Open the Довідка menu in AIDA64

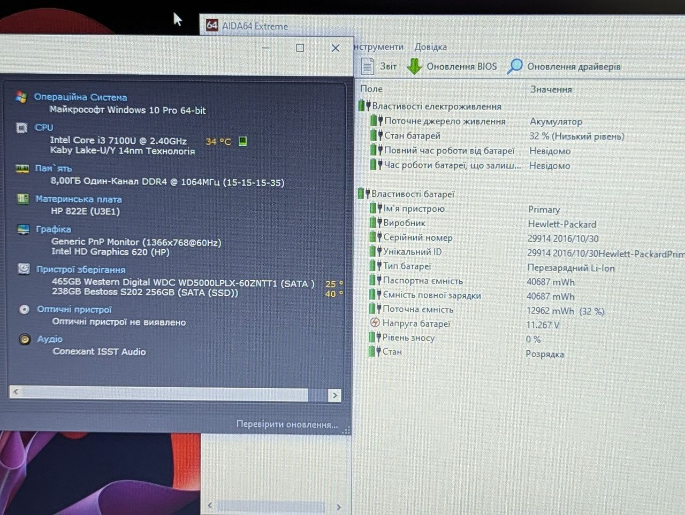[x=431, y=47]
